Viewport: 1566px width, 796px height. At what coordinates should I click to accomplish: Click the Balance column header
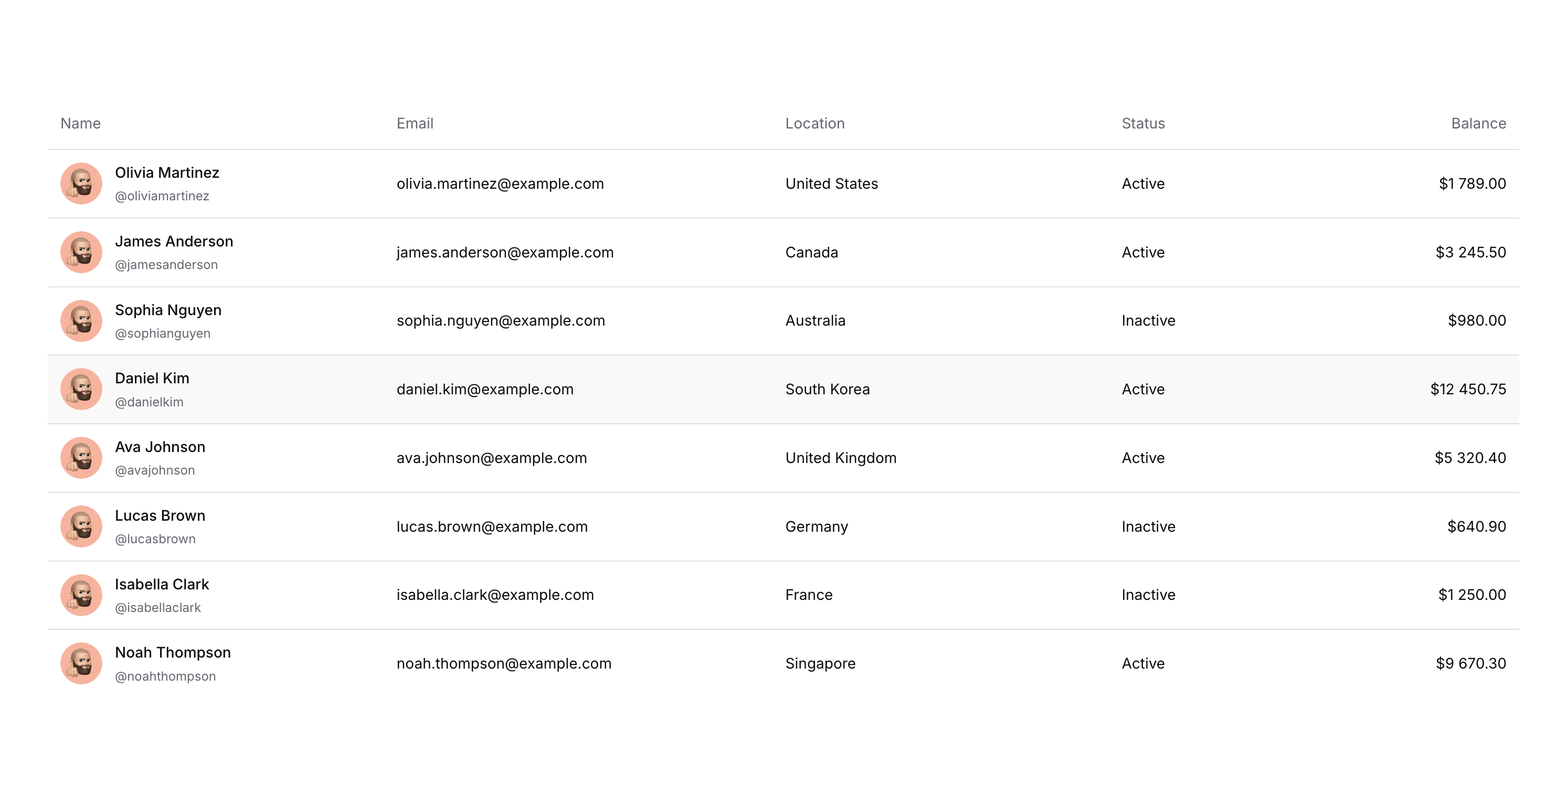point(1478,123)
